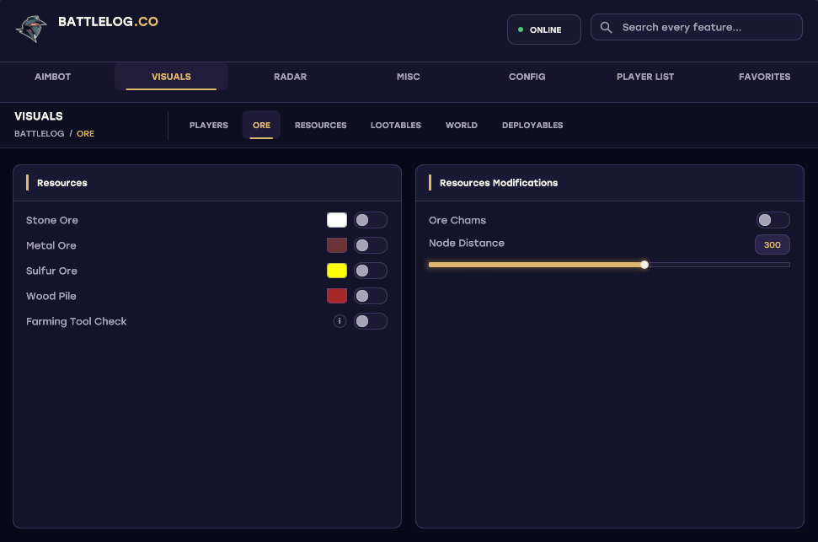Click the magnifying glass search icon

(606, 28)
